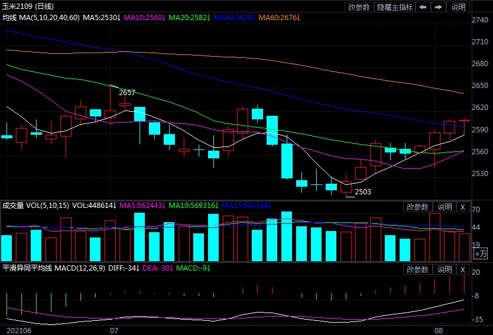
Task: Click the 玉米2109 (日线) chart title
Action: (27, 6)
